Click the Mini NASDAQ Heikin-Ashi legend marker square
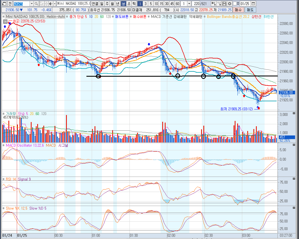This screenshot has width=299, height=239. coord(4,17)
